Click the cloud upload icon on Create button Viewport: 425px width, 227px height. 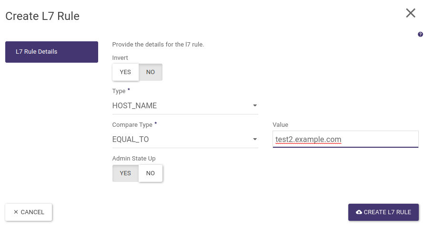click(x=359, y=212)
